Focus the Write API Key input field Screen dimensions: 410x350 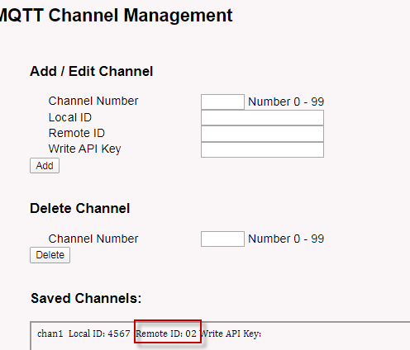coord(262,149)
